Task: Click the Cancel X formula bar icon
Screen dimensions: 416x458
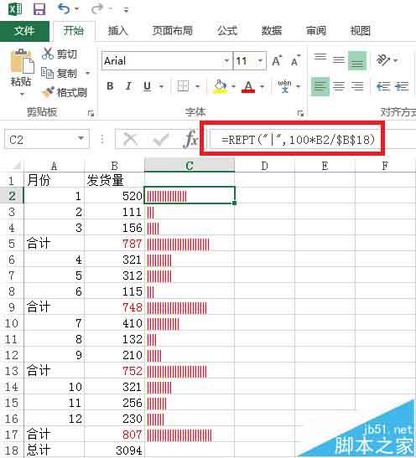Action: (130, 139)
